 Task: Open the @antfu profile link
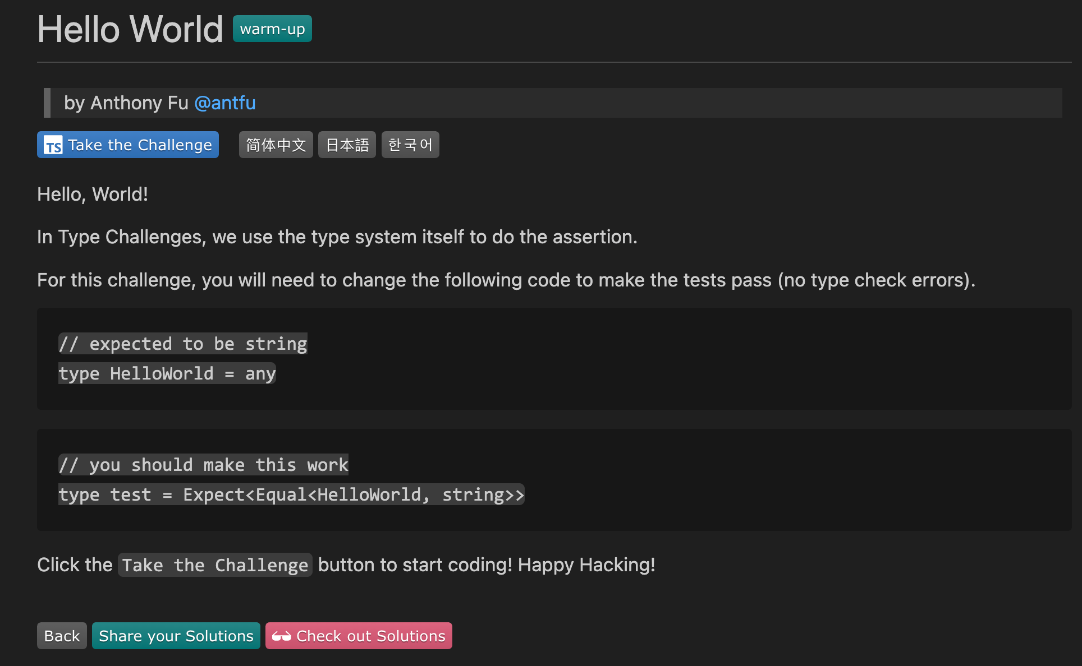[x=224, y=103]
